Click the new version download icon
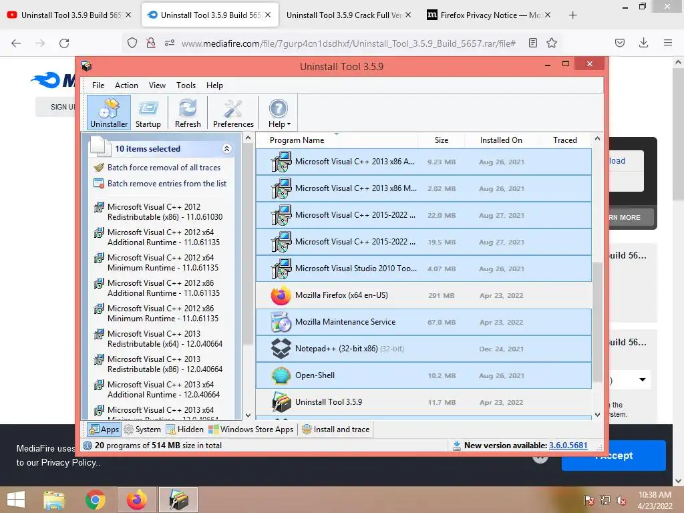Viewport: 684px width, 513px height. tap(457, 446)
